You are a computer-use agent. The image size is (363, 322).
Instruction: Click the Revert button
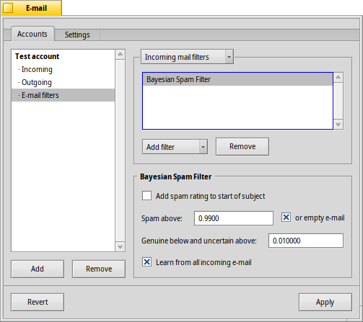[x=38, y=302]
